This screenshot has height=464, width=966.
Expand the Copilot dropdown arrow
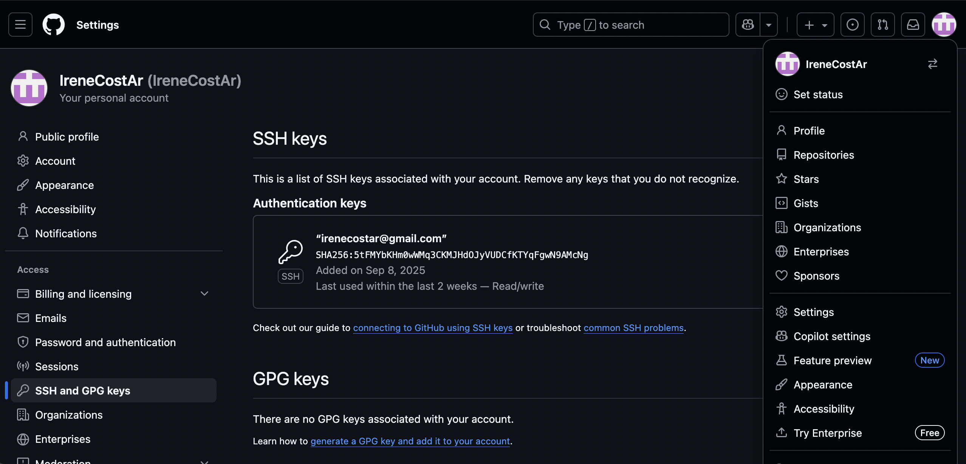pos(769,25)
